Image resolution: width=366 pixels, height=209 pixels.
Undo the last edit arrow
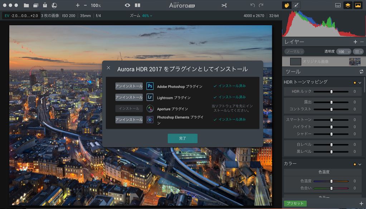point(252,5)
